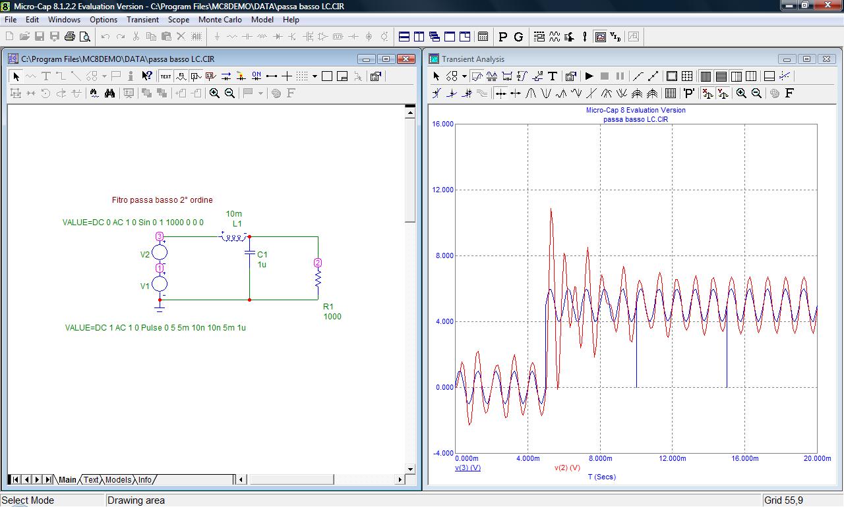Toggle grid text display with TEXT button
This screenshot has height=507, width=844.
(166, 76)
